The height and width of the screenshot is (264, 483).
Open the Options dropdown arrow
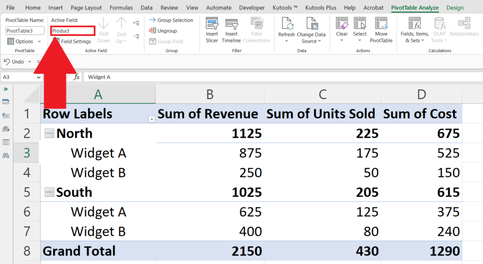39,41
